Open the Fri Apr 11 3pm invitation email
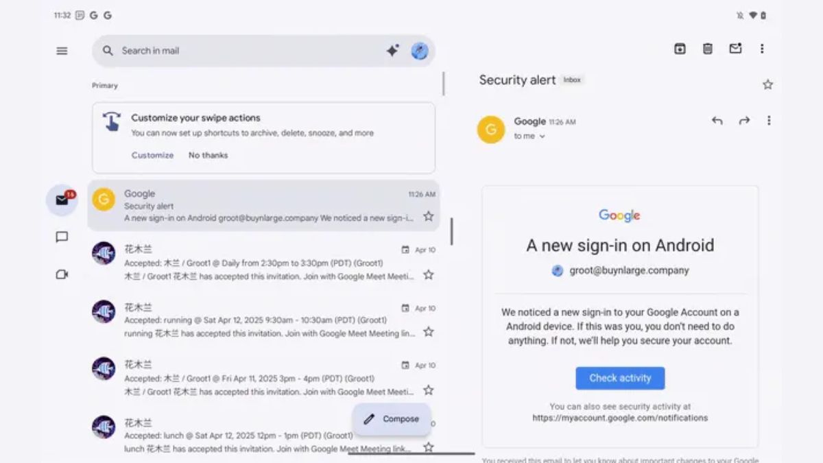 [x=263, y=378]
